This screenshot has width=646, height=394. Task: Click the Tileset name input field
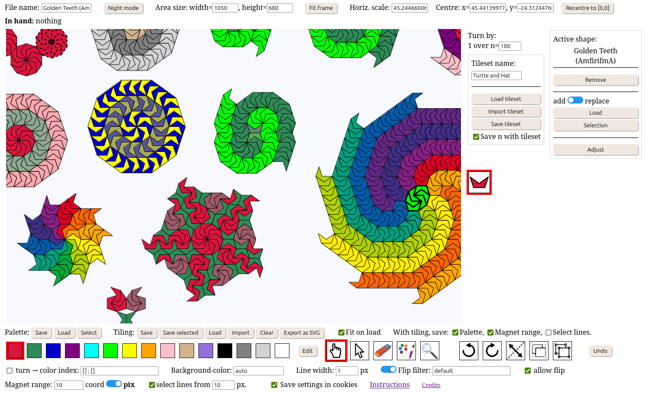pos(496,75)
